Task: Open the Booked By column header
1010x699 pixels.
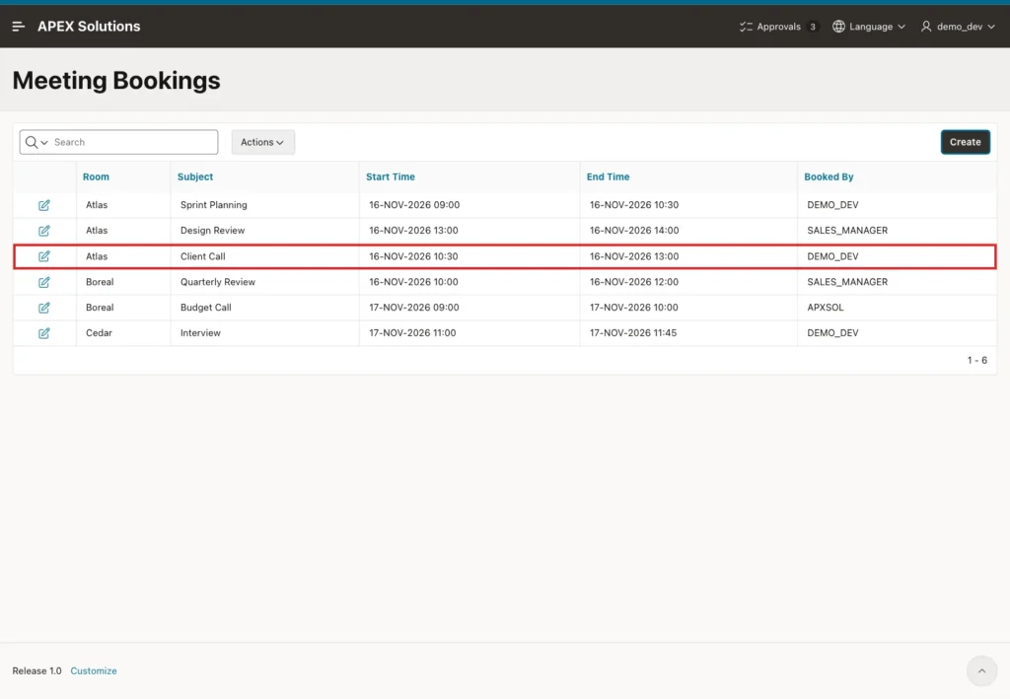Action: pos(829,177)
